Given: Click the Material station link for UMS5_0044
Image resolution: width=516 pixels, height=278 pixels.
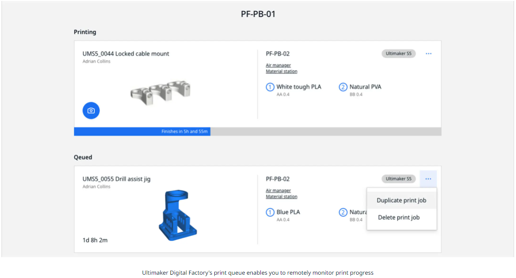Looking at the screenshot, I should point(281,71).
